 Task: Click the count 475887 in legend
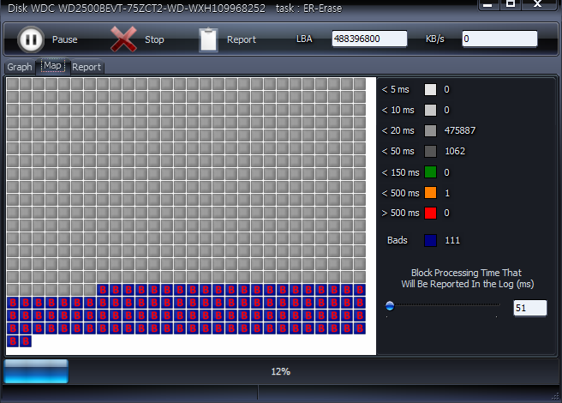pos(460,130)
